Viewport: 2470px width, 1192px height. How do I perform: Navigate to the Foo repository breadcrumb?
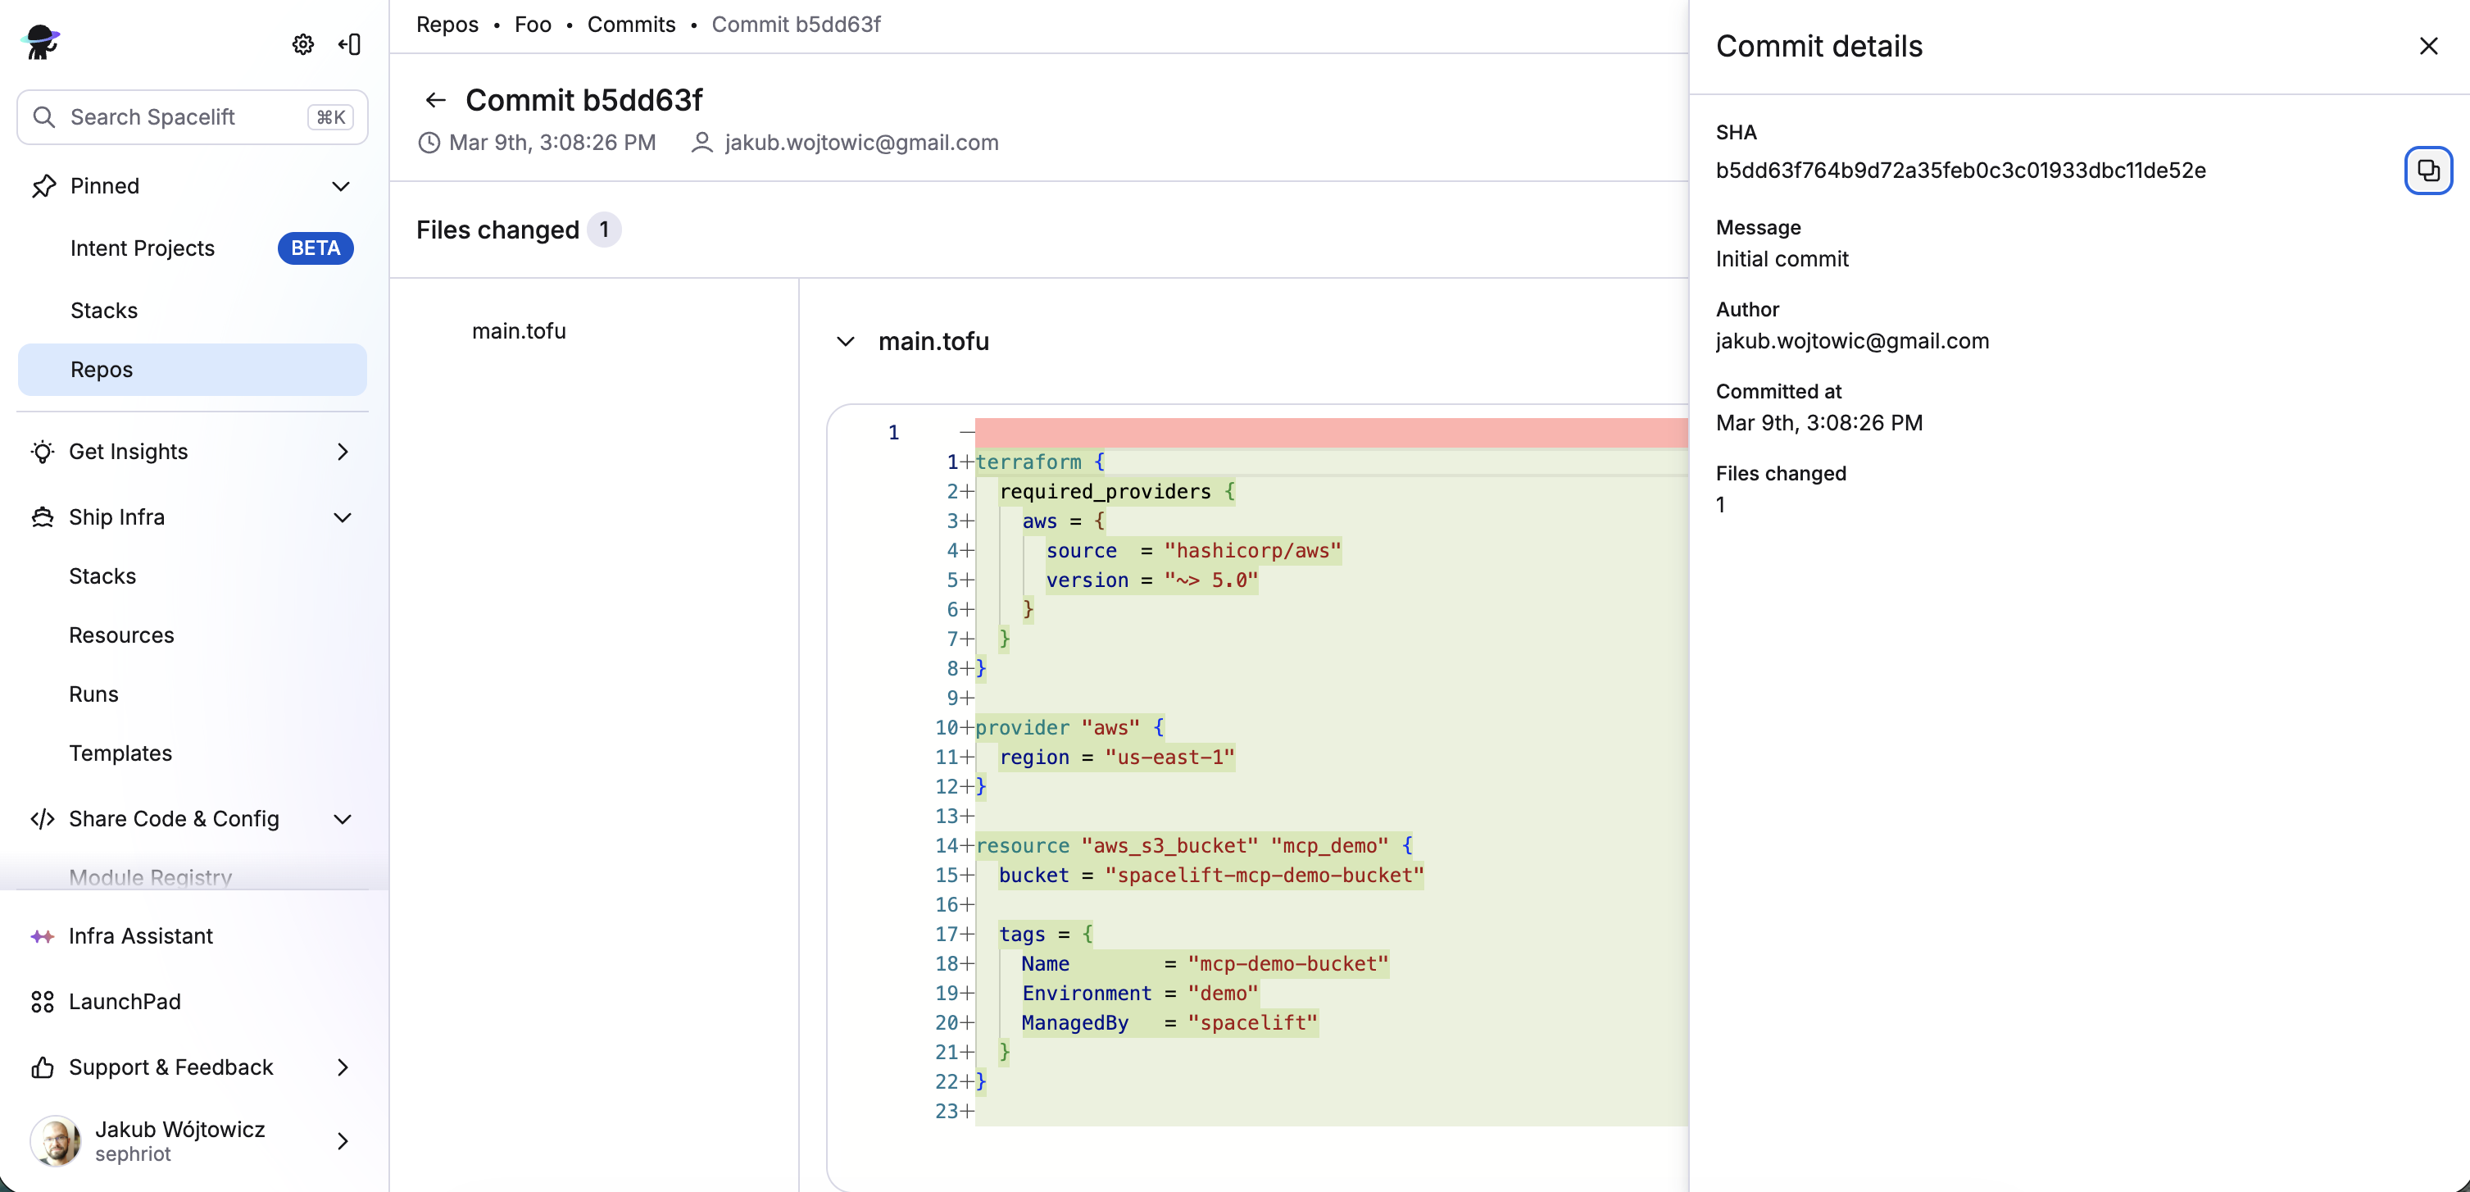(x=532, y=24)
